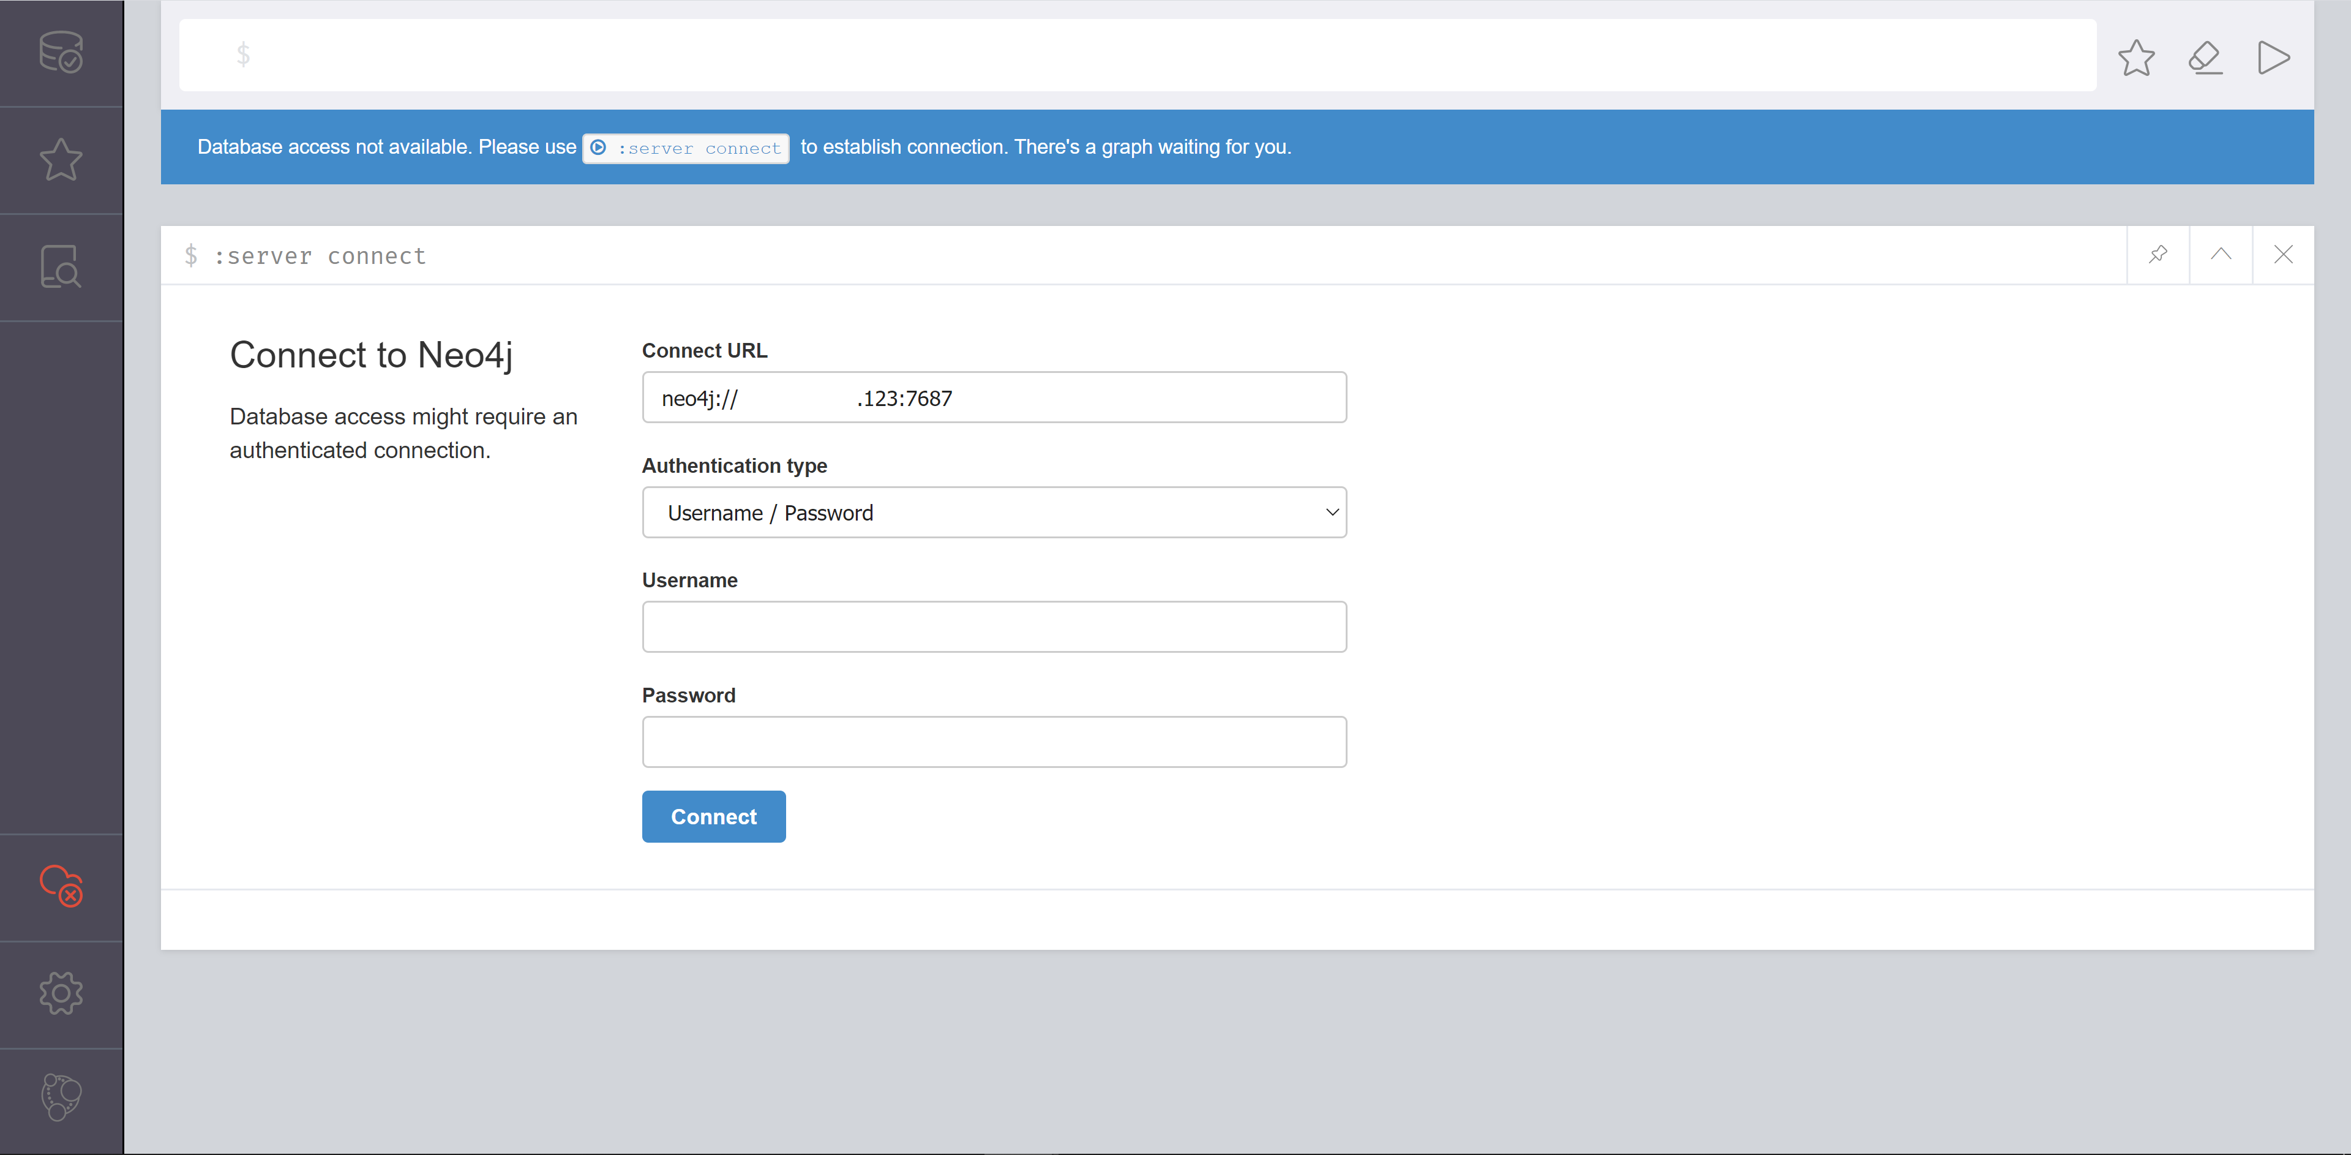Open the Authentication type dropdown
This screenshot has height=1155, width=2351.
coord(994,512)
